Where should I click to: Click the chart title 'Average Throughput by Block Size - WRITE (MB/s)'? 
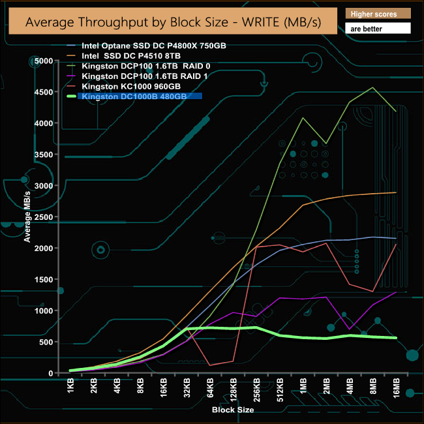point(173,22)
